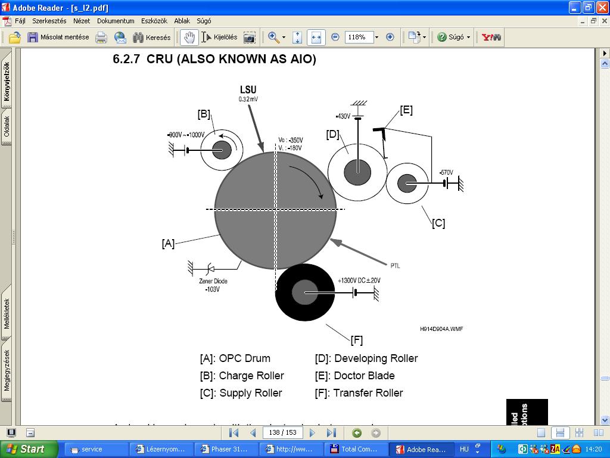Click the Print icon in toolbar
Image resolution: width=610 pixels, height=458 pixels.
(101, 38)
